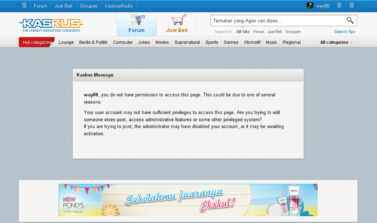Select 'Groupee' search scope option
Image resolution: width=377 pixels, height=223 pixels.
(293, 32)
